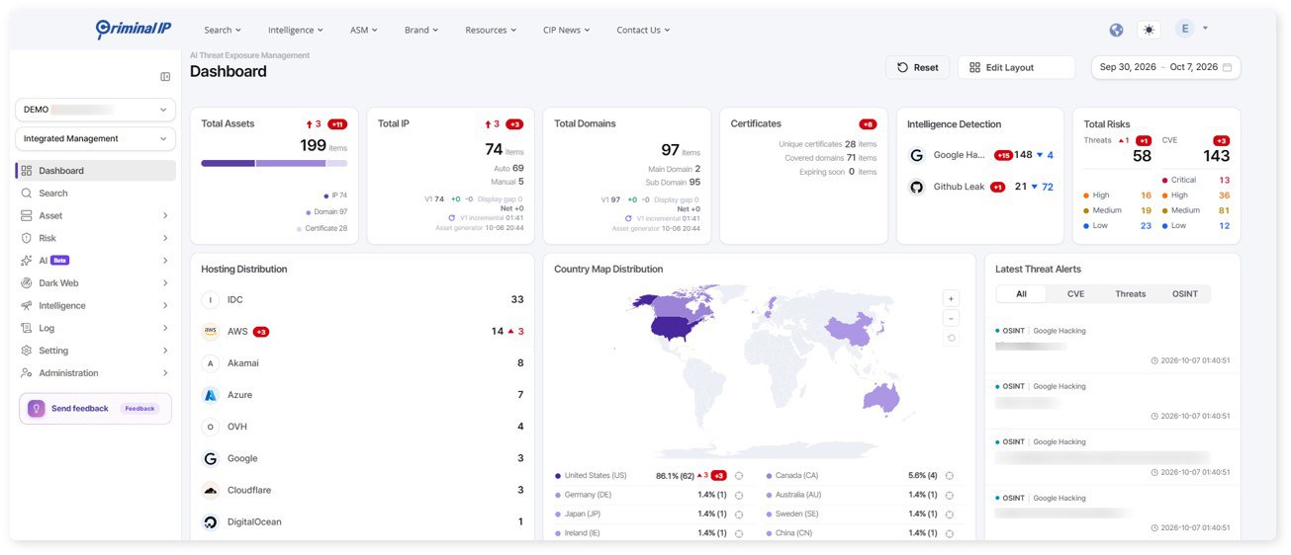Click the GitHub icon in Intelligence Detection
This screenshot has height=555, width=1291.
pyautogui.click(x=917, y=187)
